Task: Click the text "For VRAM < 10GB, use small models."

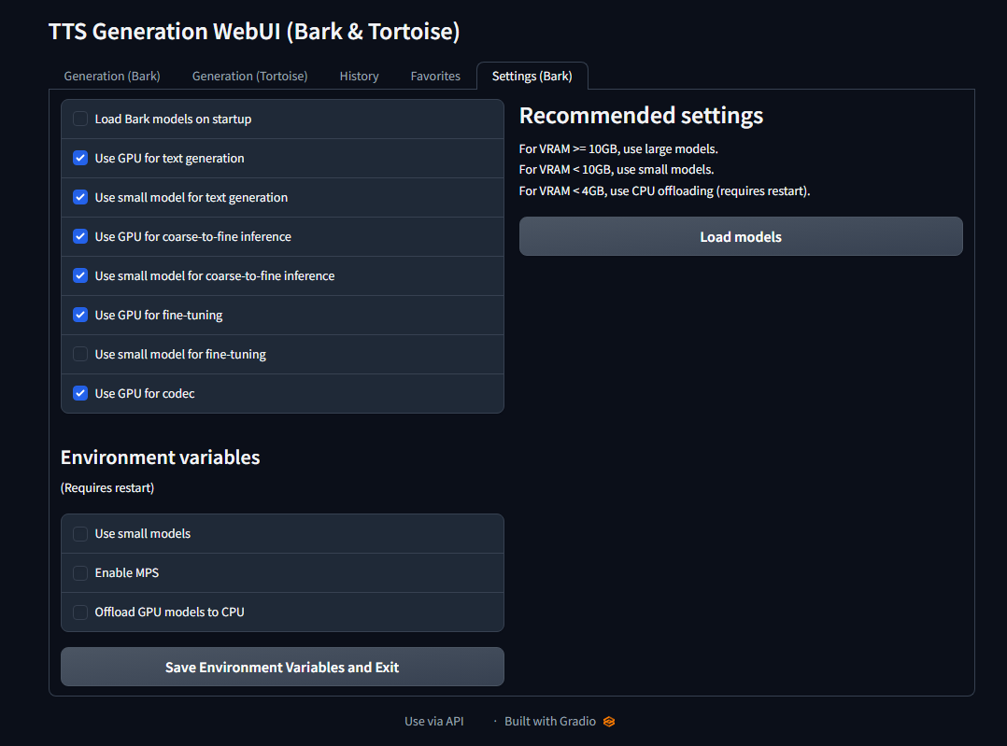Action: tap(617, 170)
